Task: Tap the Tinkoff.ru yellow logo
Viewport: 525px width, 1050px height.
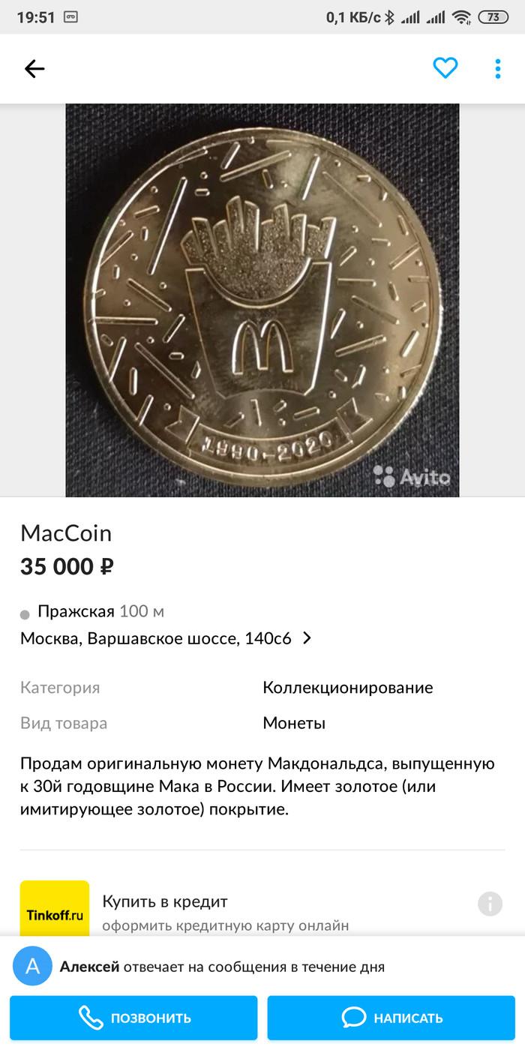Action: 55,909
